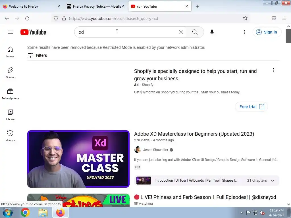Open the Firefox application menu

(284, 18)
